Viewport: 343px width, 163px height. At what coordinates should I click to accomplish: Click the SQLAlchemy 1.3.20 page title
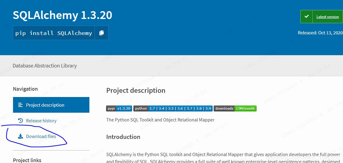coord(62,15)
